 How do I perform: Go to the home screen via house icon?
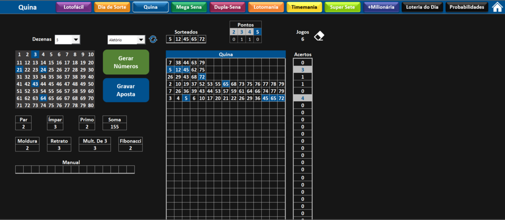498,7
